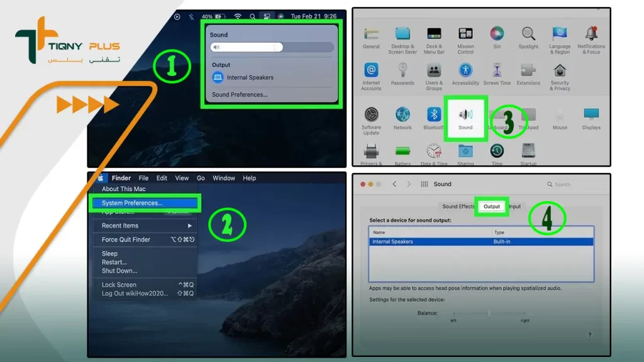
Task: Click Bluetooth icon in menu bar
Action: click(x=191, y=16)
